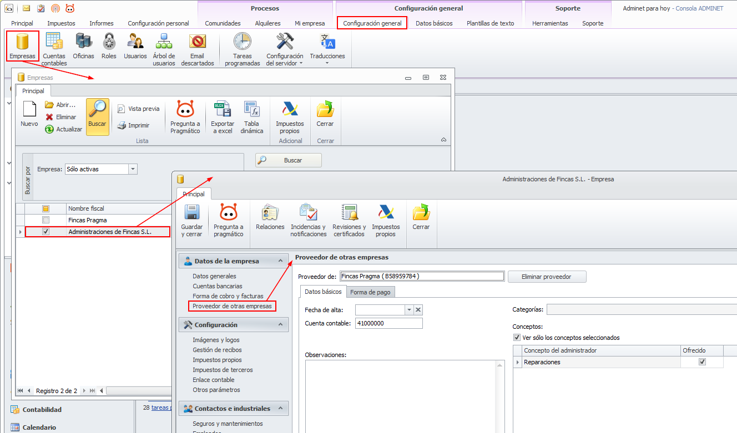Open the Fecha de alta date dropdown
This screenshot has width=737, height=433.
(410, 310)
